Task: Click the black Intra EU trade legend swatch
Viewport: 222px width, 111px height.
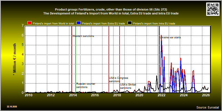Action: tap(130, 23)
